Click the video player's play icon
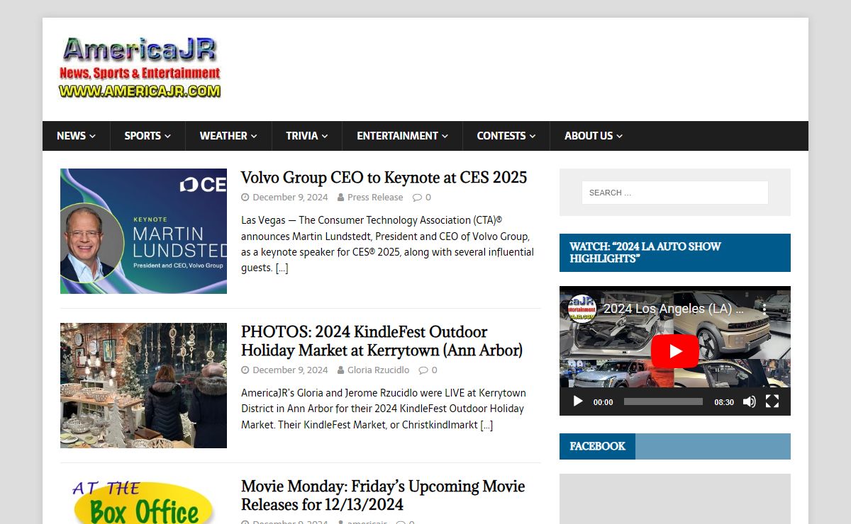 (x=577, y=401)
